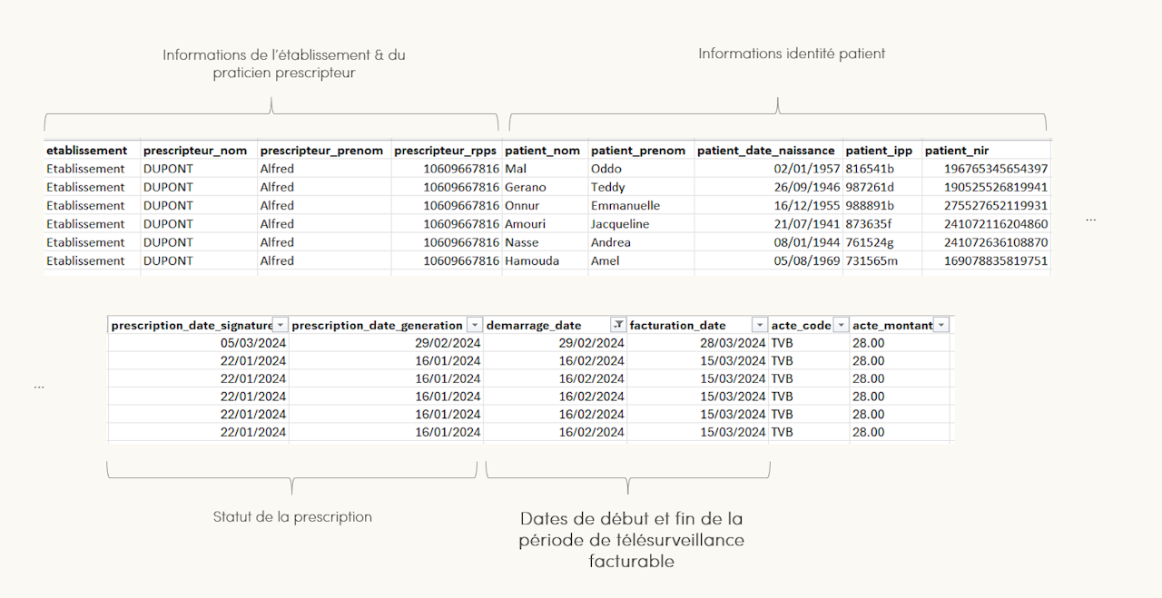
Task: Select the prescripteur_rpps column header
Action: coord(447,151)
